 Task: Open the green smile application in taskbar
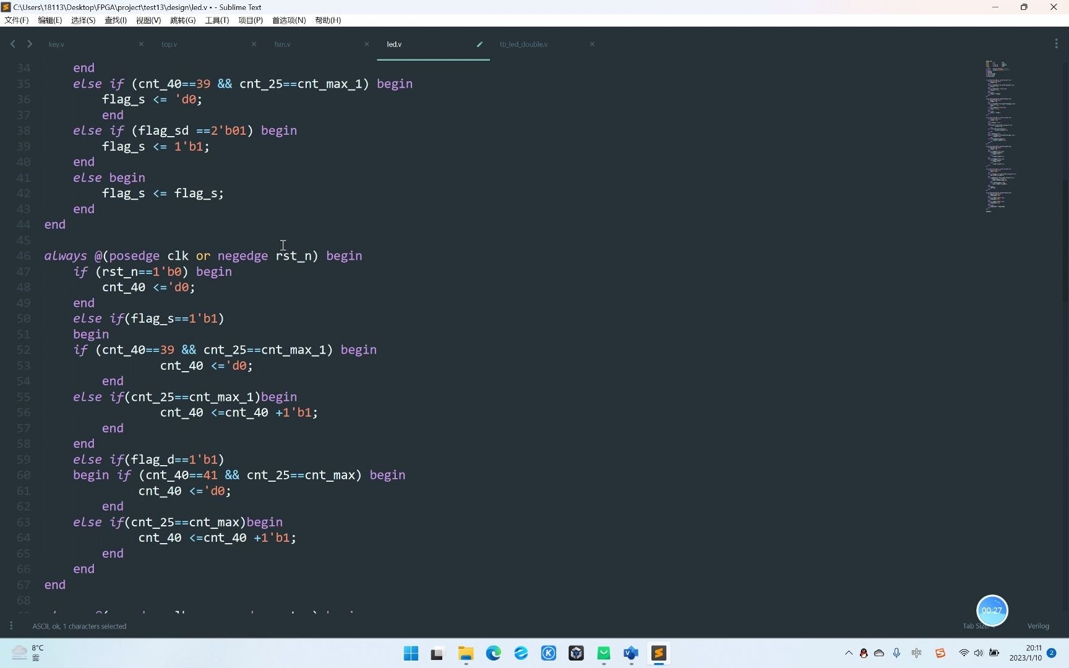604,653
